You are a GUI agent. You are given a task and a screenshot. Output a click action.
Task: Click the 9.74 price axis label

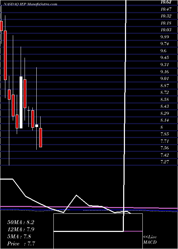(164, 44)
